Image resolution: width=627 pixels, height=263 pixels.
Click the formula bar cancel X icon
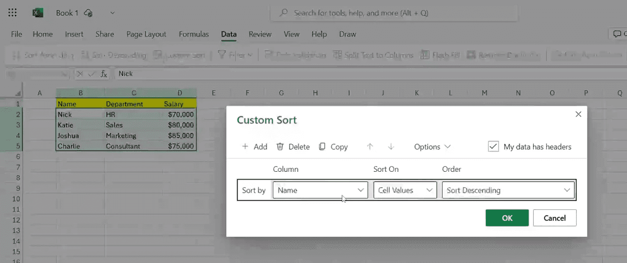80,74
